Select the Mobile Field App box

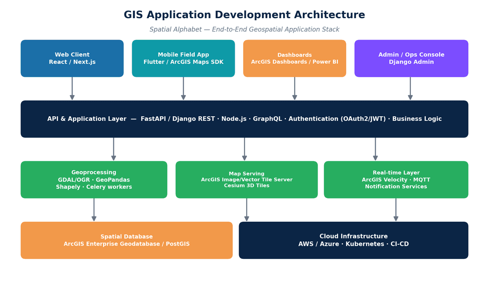click(183, 58)
